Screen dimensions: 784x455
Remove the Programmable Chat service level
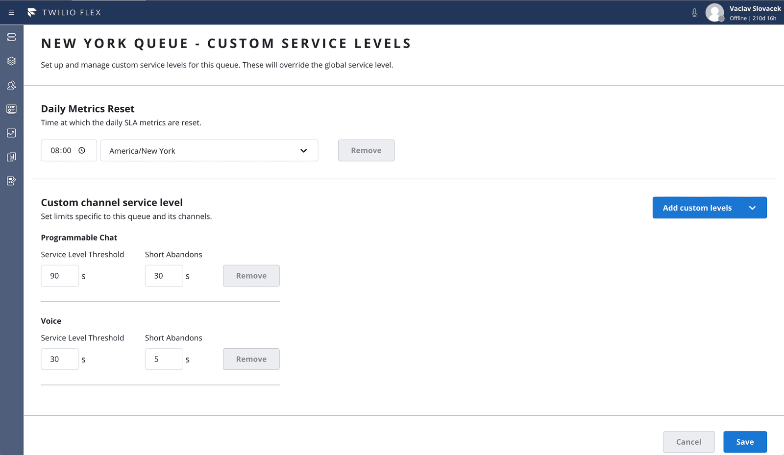click(251, 276)
